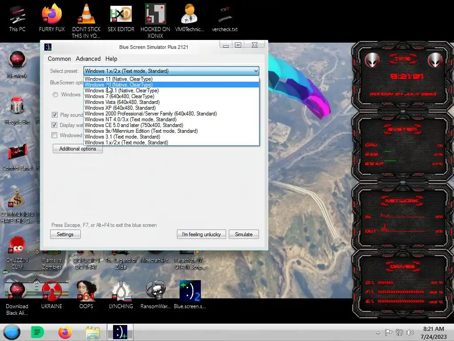Choose Windows 9x/Millennium Edition preset
Viewport: 454px width, 341px height.
[171, 131]
